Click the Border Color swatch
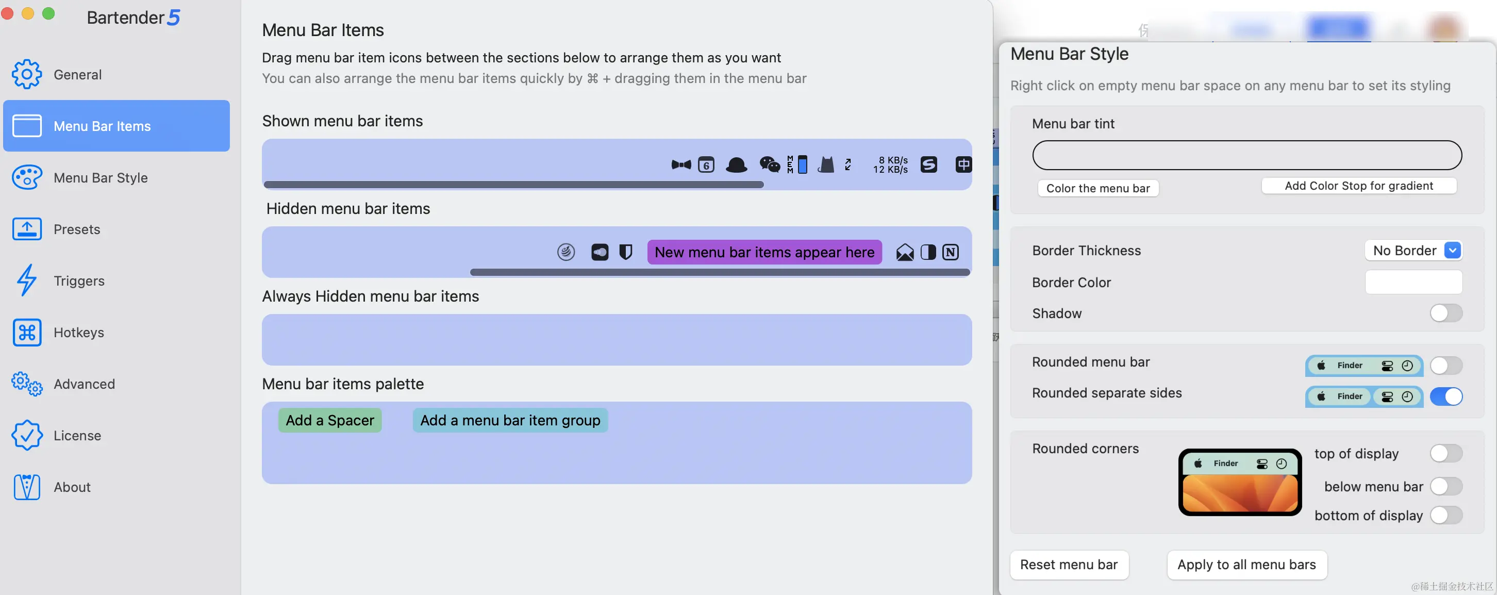The image size is (1497, 595). [1414, 282]
